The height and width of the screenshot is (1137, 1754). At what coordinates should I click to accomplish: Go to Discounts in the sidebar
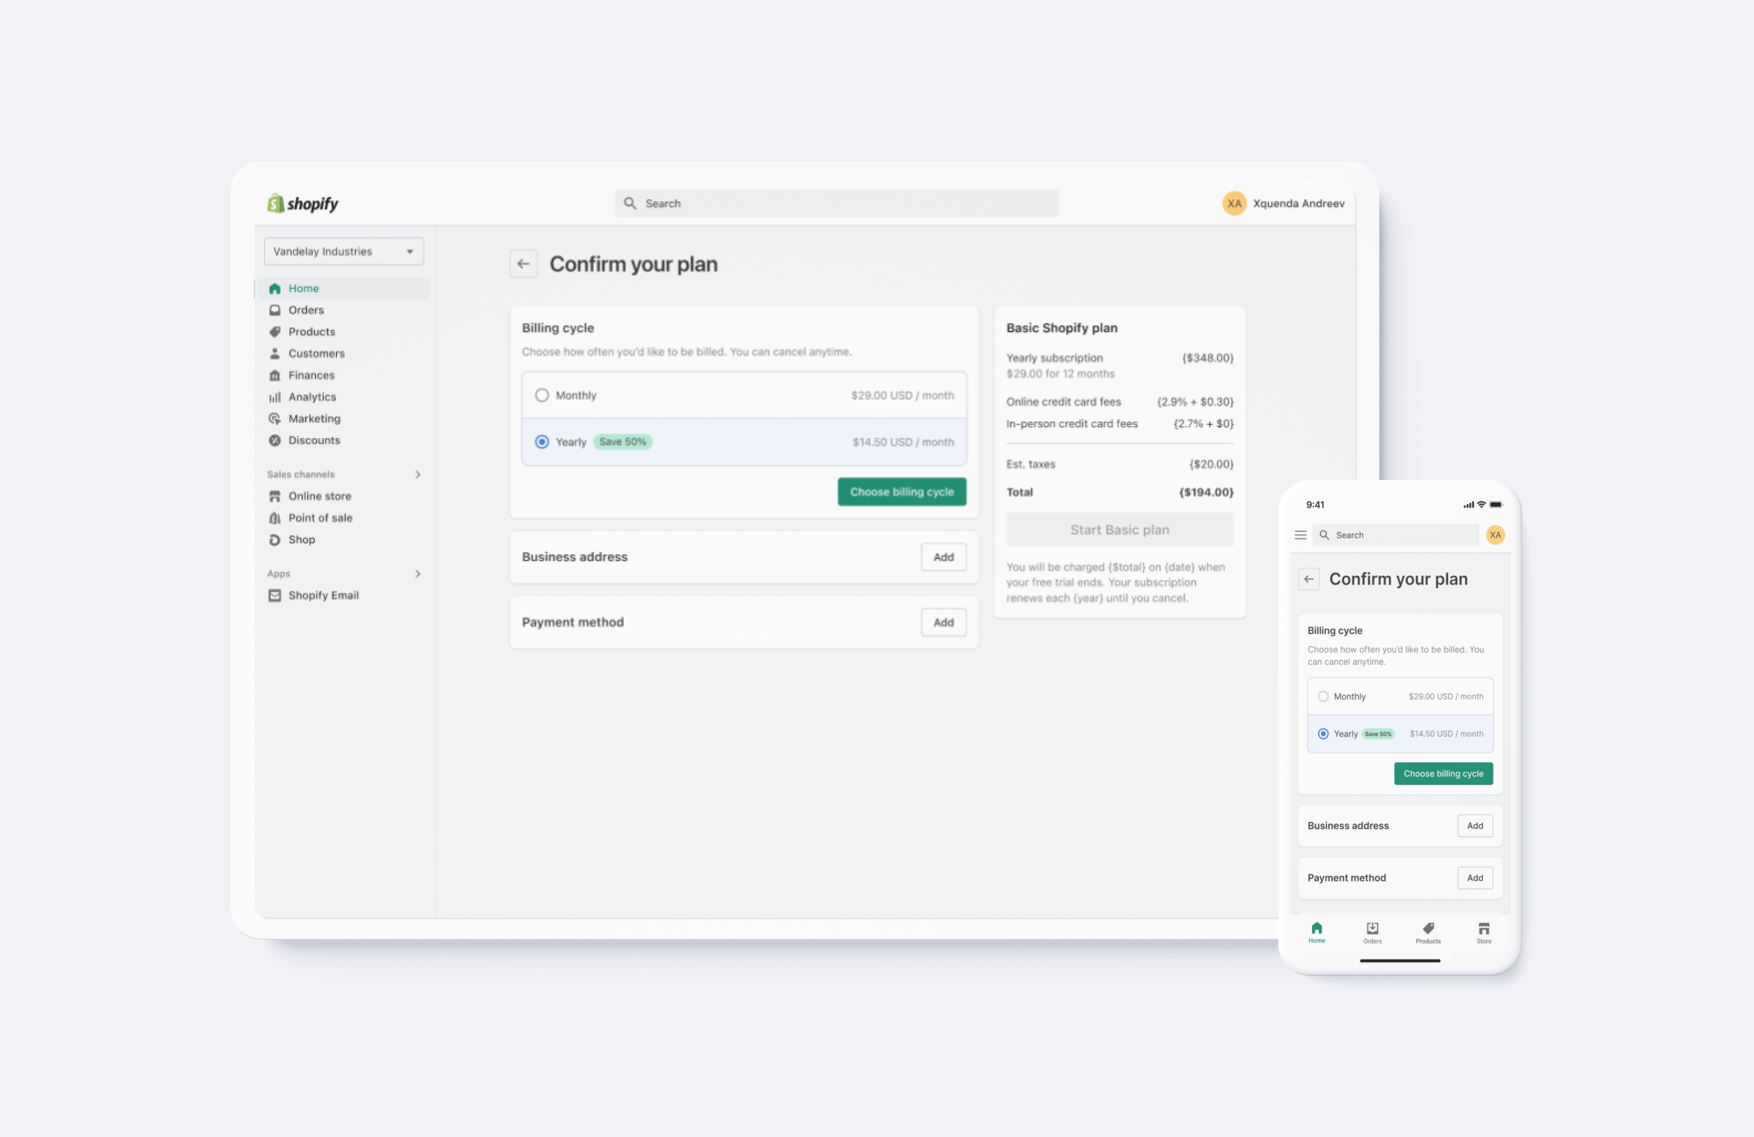(314, 440)
